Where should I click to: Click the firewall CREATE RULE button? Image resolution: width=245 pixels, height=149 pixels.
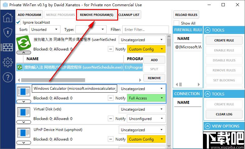click(224, 40)
